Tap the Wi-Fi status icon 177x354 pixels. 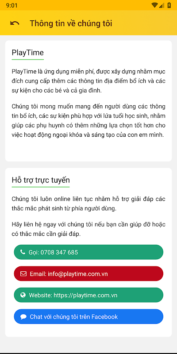(x=154, y=5)
